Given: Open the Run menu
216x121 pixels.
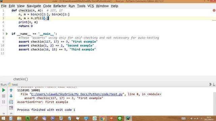Looking at the screenshot, I should (72, 6).
